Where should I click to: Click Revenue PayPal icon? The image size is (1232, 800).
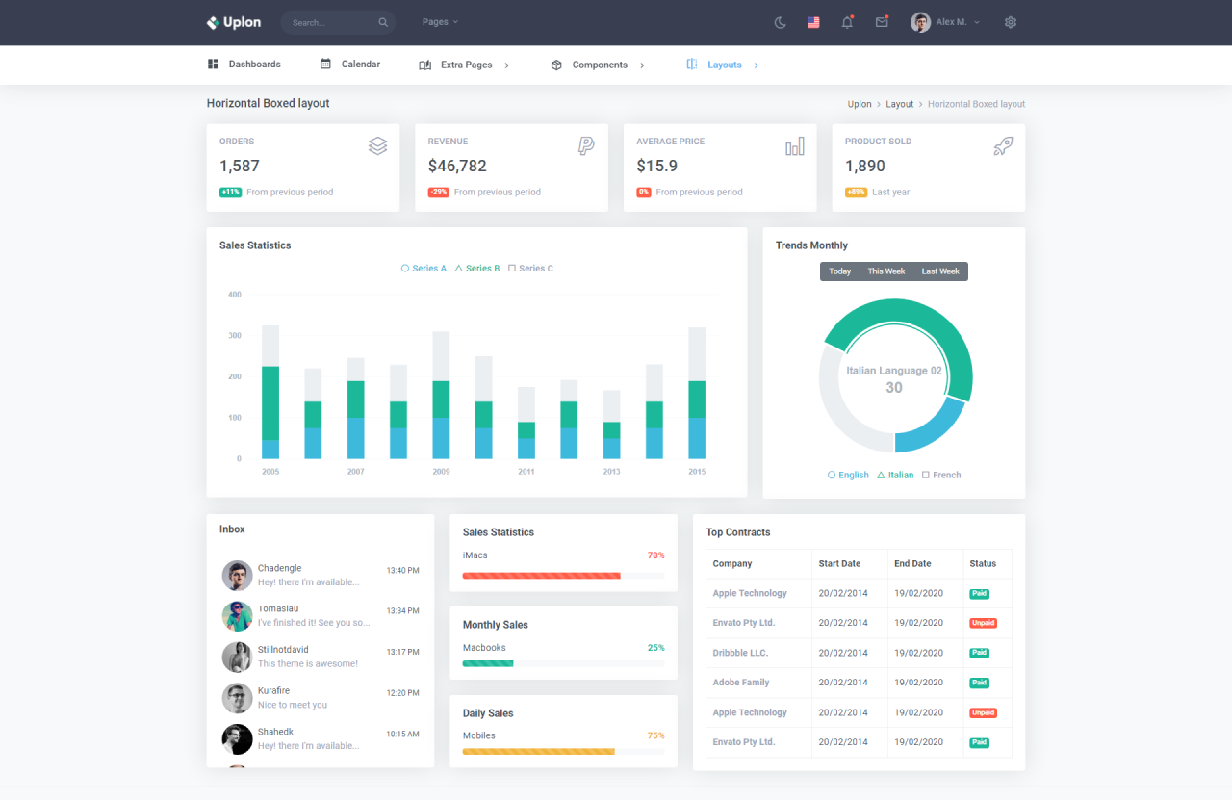[586, 145]
